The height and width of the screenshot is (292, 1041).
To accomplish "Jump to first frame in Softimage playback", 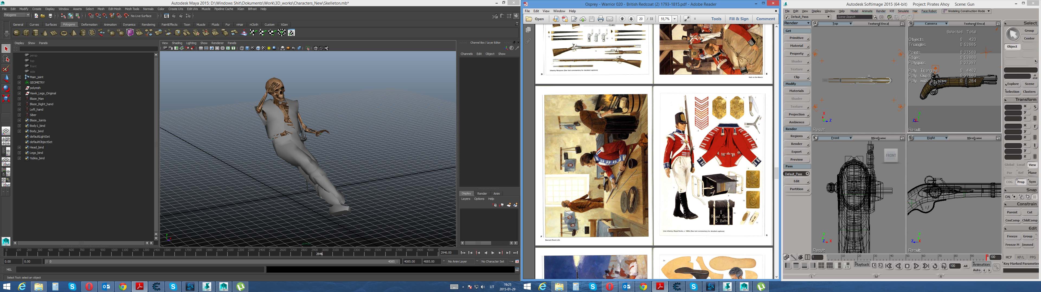I will coord(889,266).
